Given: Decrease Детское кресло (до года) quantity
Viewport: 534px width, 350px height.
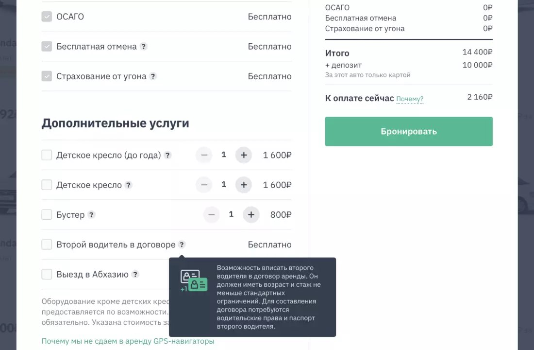Looking at the screenshot, I should click(204, 156).
